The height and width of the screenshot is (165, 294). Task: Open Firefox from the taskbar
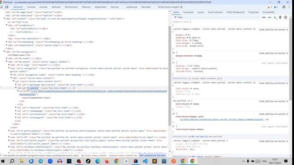click(x=107, y=161)
